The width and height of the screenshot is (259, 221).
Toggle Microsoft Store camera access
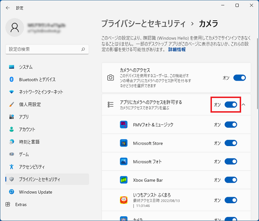(231, 143)
